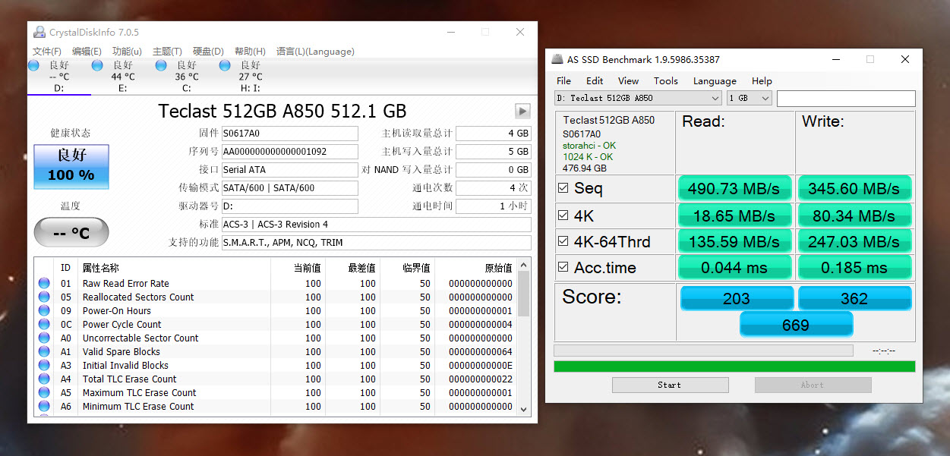Uncheck the Seq benchmark checkbox

tap(563, 188)
